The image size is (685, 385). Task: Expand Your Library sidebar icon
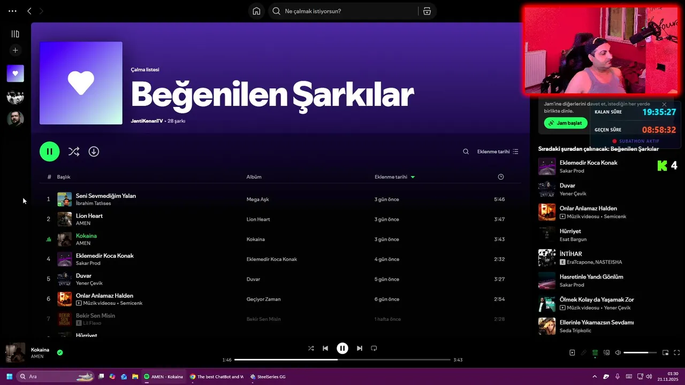(15, 34)
